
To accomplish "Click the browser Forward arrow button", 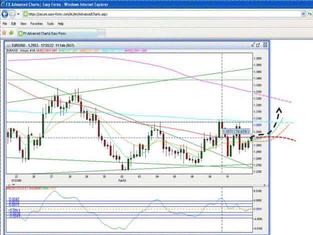I will (13, 14).
